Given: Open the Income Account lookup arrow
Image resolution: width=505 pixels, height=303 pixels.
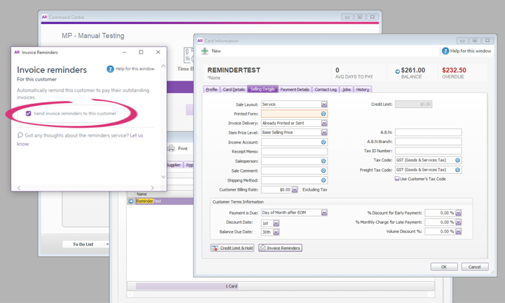Looking at the screenshot, I should coord(323,142).
